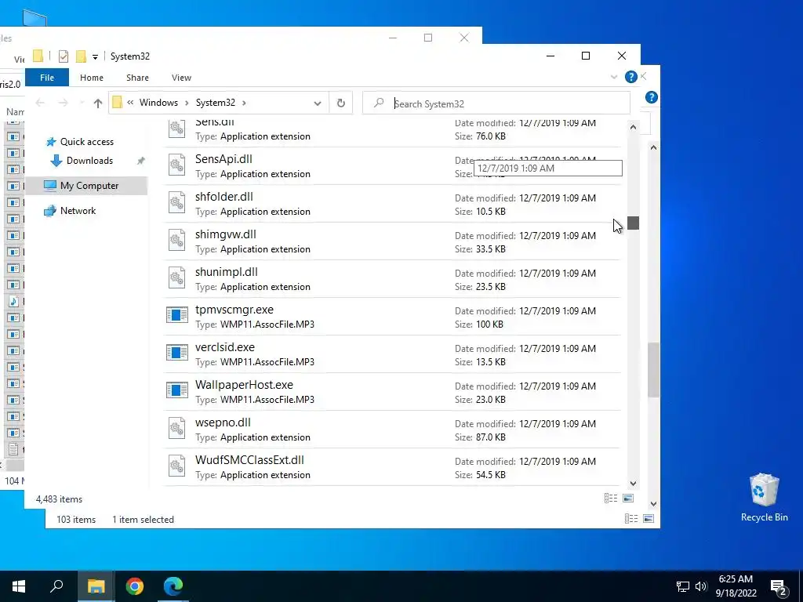
Task: Click the tpmvscmgr.exe file name
Action: coord(234,310)
